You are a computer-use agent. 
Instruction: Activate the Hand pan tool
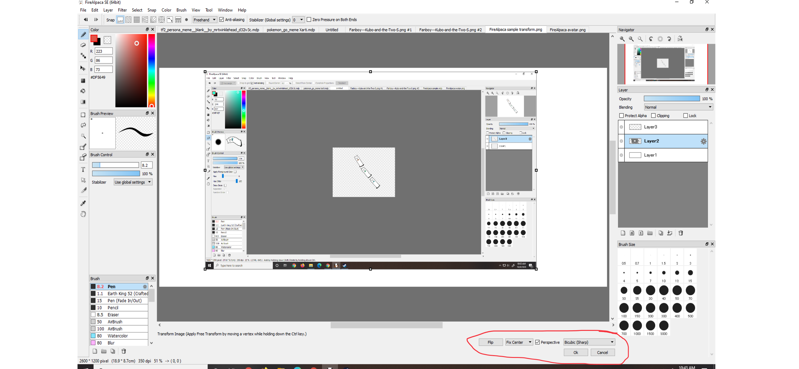pyautogui.click(x=83, y=214)
